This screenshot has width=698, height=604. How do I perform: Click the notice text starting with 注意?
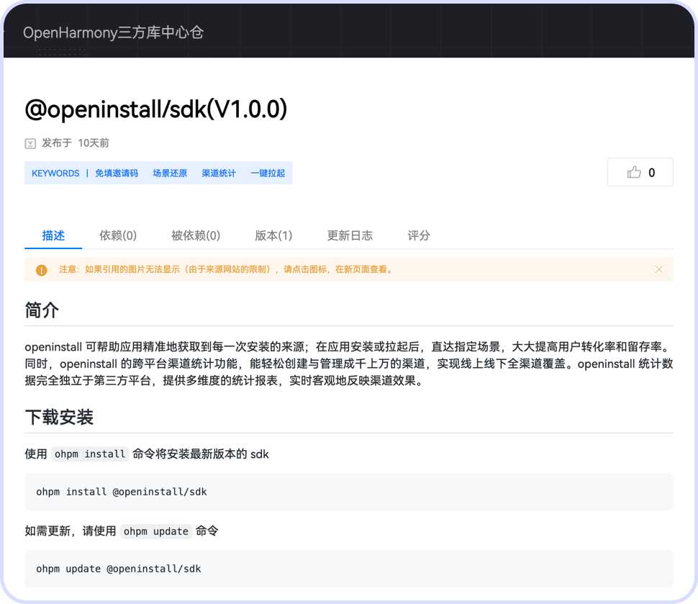tap(227, 269)
